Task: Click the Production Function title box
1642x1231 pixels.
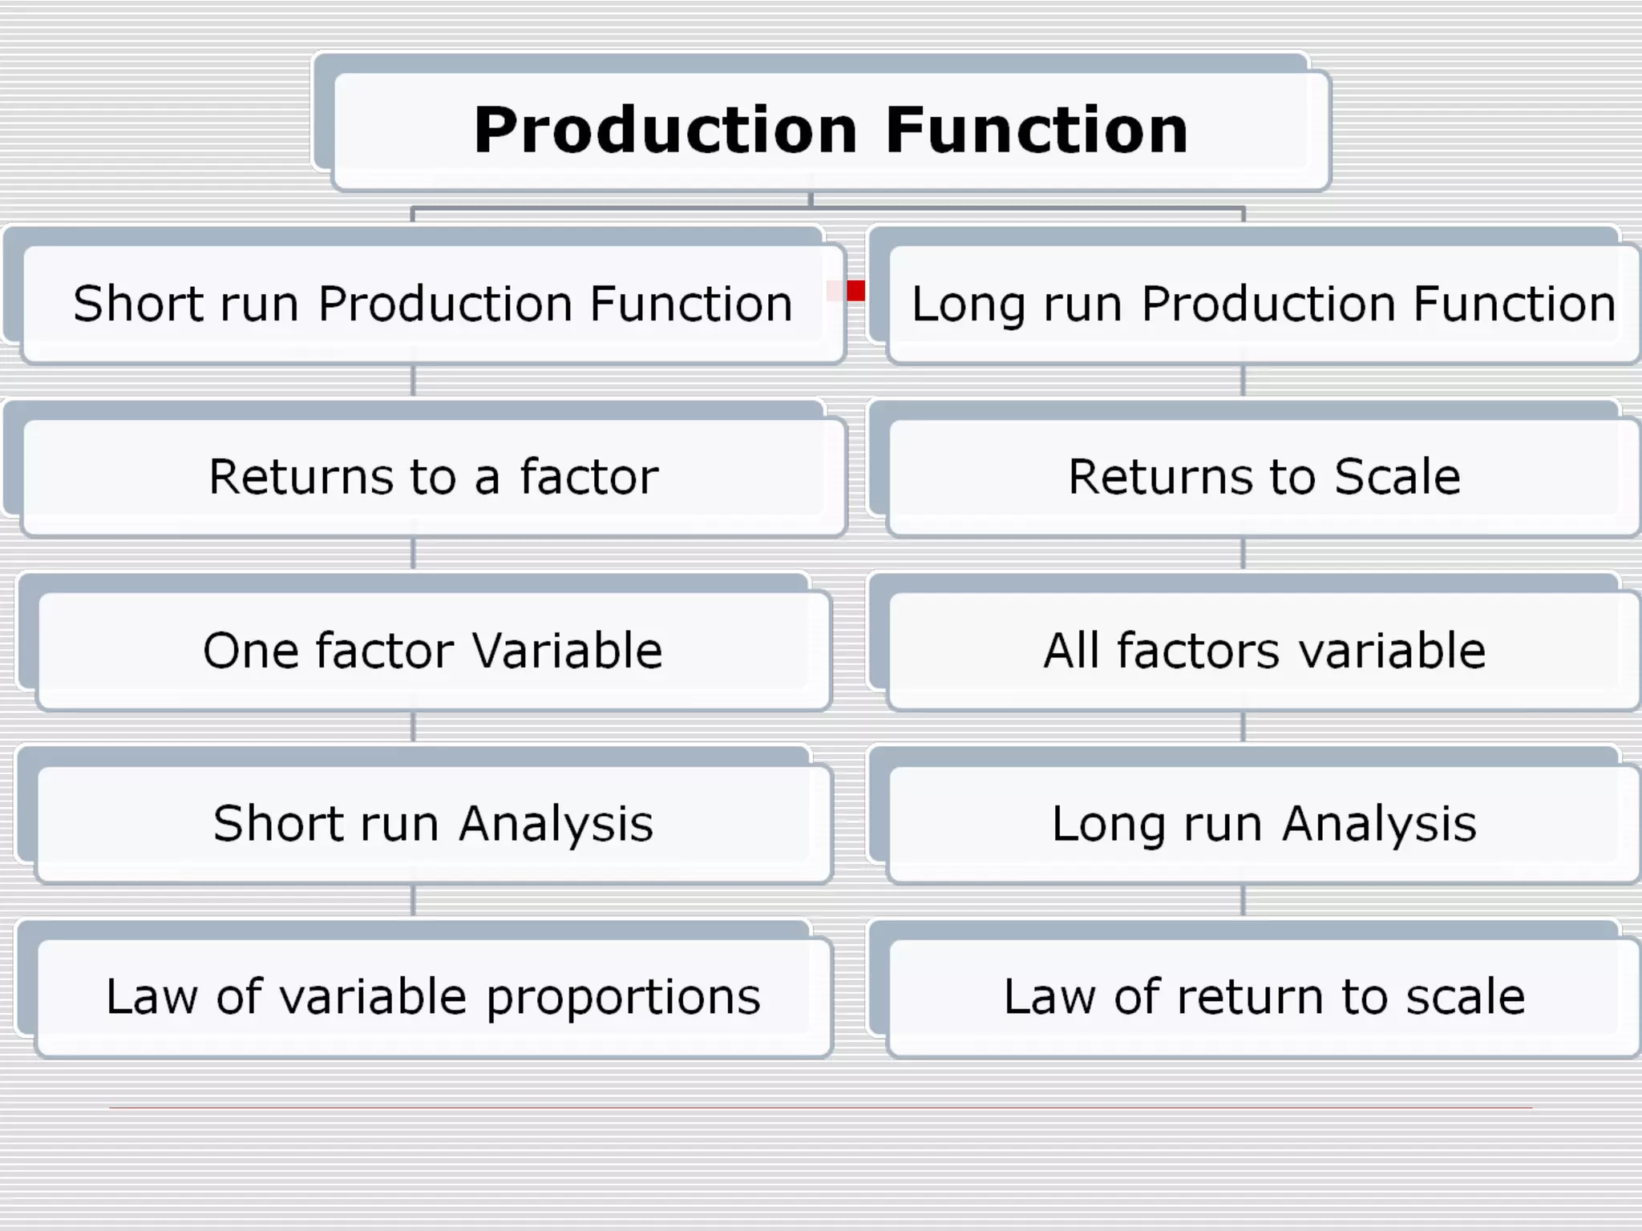Action: (x=831, y=131)
